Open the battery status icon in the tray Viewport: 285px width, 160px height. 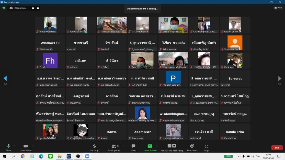click(x=248, y=156)
